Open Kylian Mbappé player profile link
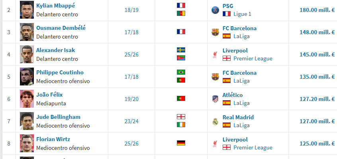Image resolution: width=337 pixels, height=159 pixels. pos(55,6)
